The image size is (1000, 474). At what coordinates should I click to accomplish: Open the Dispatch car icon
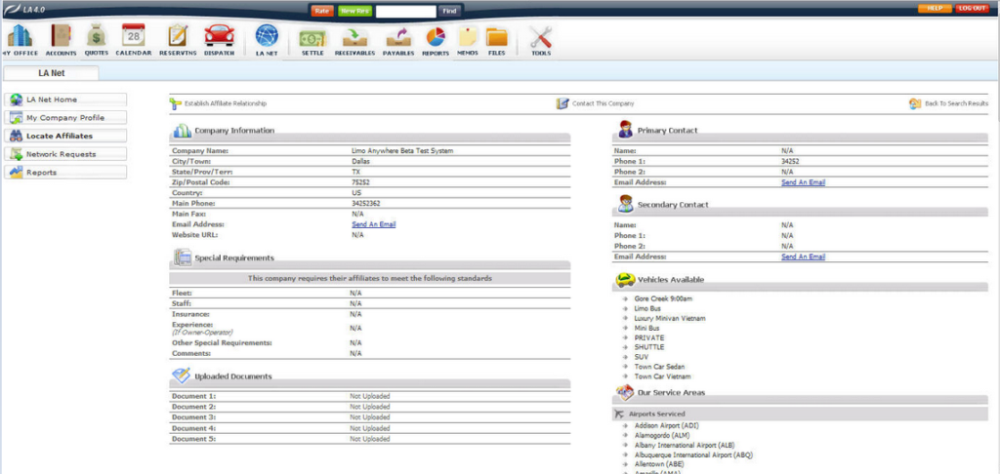pyautogui.click(x=219, y=37)
